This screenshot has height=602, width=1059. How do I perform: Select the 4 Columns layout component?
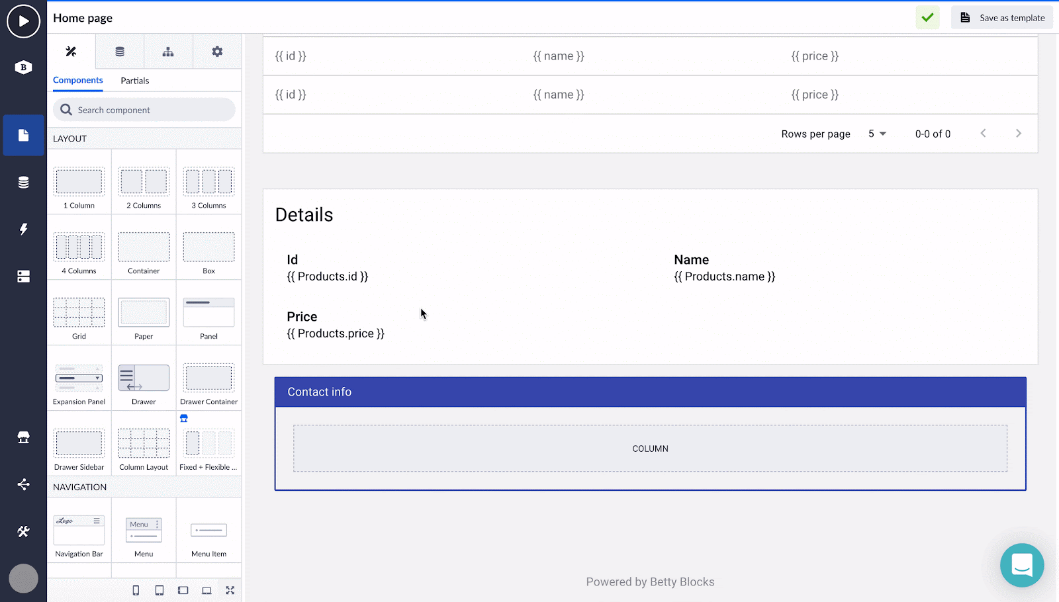click(x=79, y=247)
